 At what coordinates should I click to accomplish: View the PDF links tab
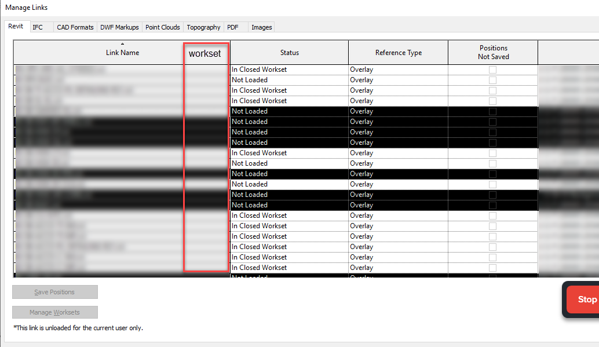(233, 27)
